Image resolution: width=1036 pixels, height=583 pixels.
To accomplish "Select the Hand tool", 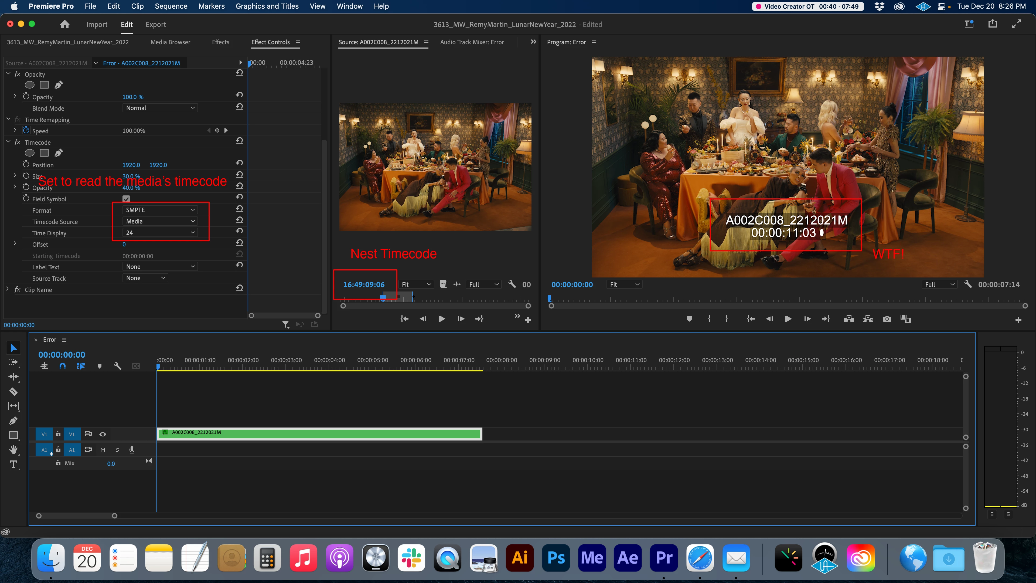I will point(13,450).
